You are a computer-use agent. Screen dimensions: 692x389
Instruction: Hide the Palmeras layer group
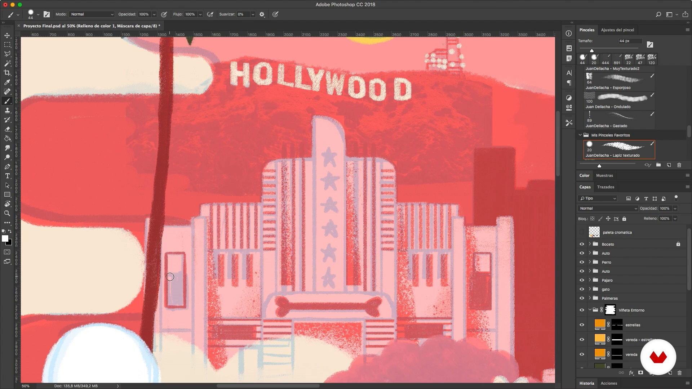tap(582, 298)
